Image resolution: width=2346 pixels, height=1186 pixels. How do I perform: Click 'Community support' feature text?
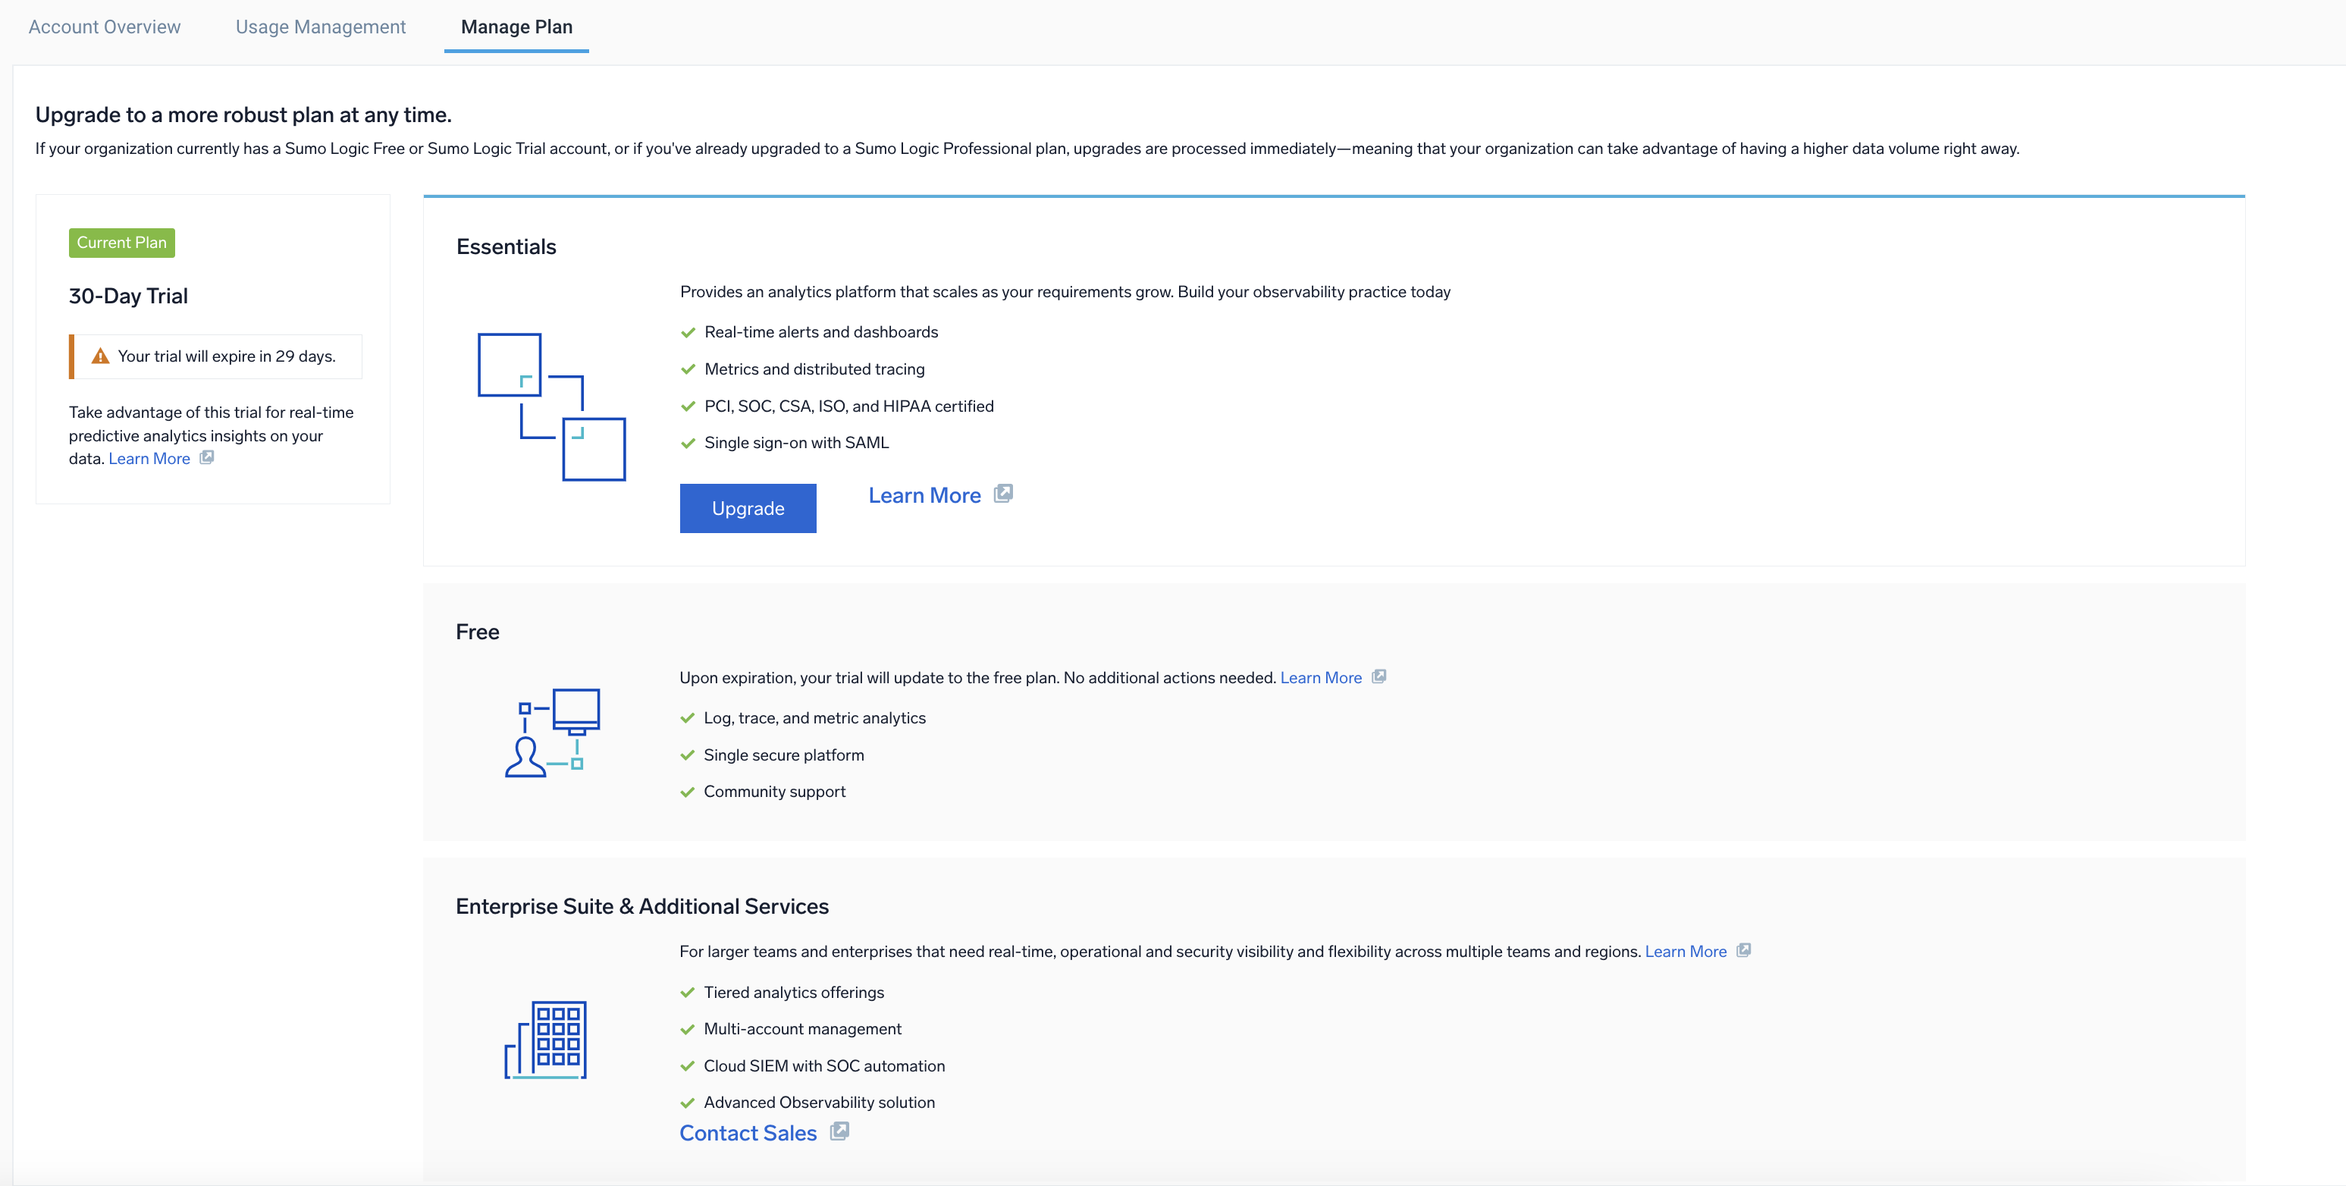pyautogui.click(x=774, y=792)
